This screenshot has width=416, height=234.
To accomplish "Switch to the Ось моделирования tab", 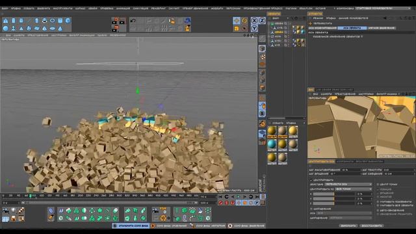I will pyautogui.click(x=322, y=28).
